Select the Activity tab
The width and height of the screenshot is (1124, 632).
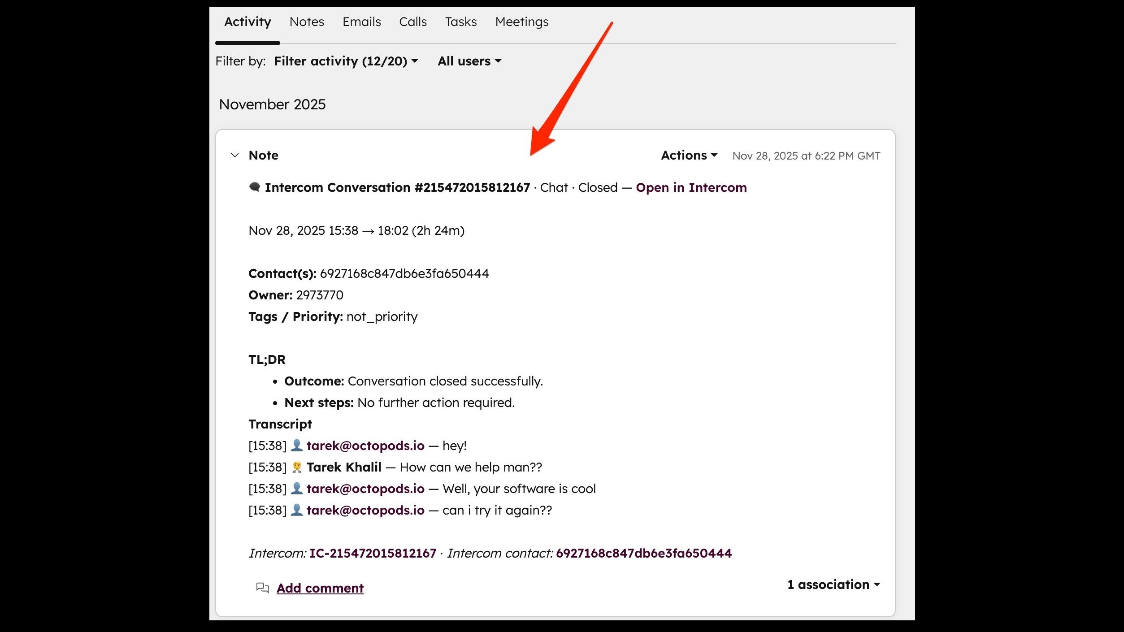tap(247, 22)
